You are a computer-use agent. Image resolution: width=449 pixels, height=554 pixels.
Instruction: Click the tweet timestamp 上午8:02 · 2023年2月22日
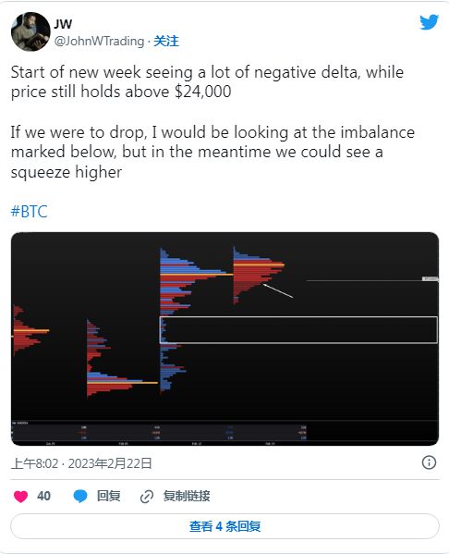(x=81, y=463)
